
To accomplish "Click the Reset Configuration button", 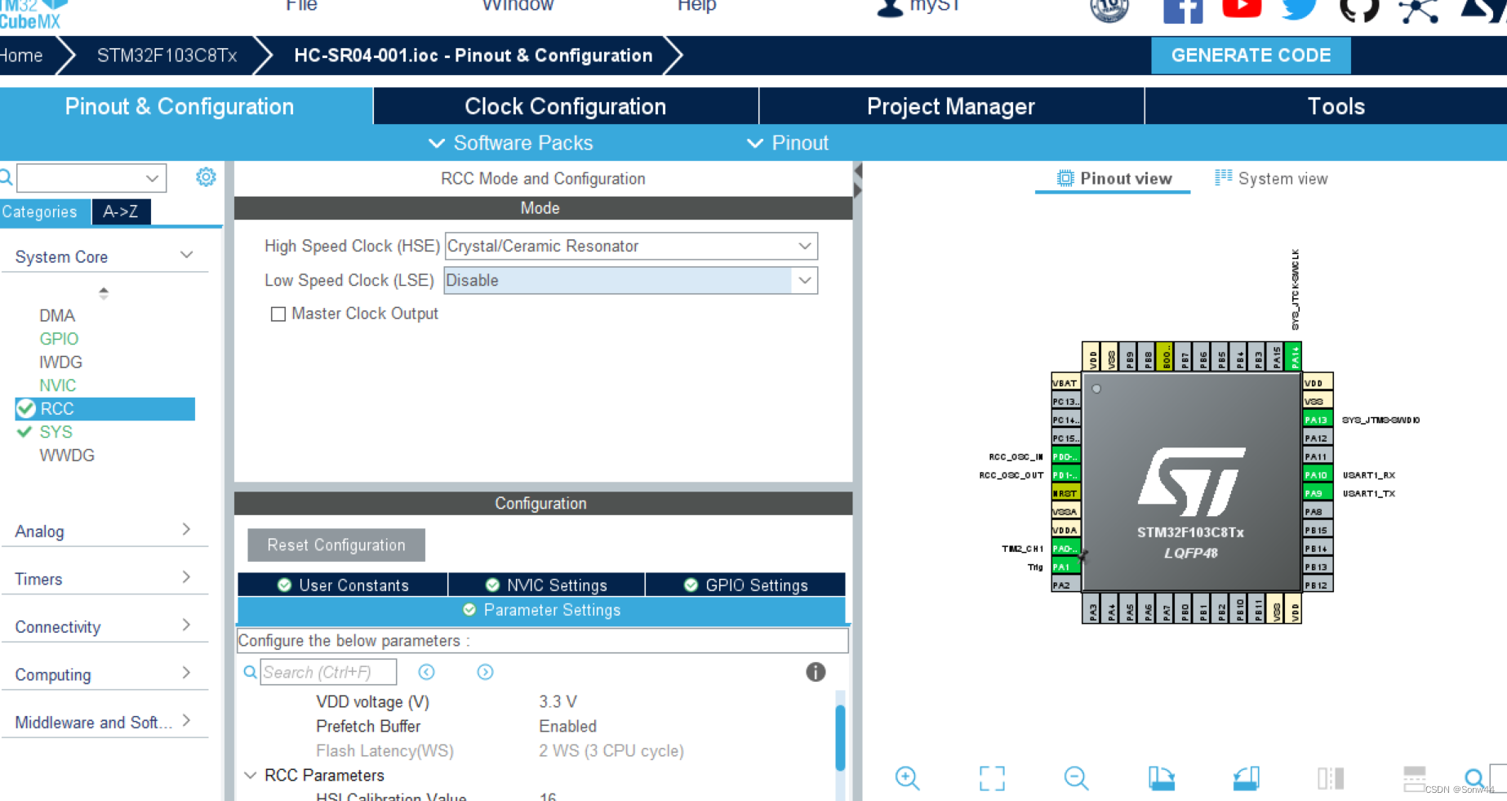I will (336, 545).
